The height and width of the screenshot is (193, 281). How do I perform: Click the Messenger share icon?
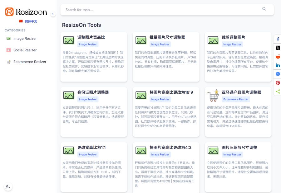(x=278, y=74)
